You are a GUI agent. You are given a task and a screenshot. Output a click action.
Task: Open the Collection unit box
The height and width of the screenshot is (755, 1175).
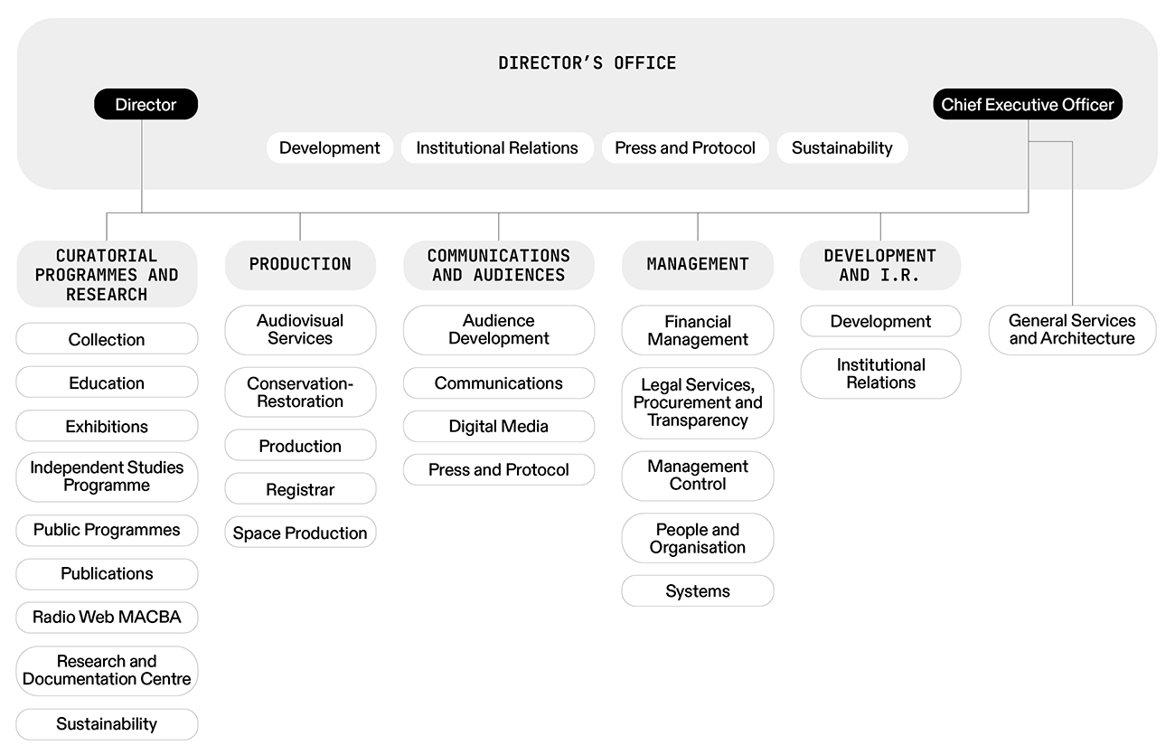(x=107, y=340)
